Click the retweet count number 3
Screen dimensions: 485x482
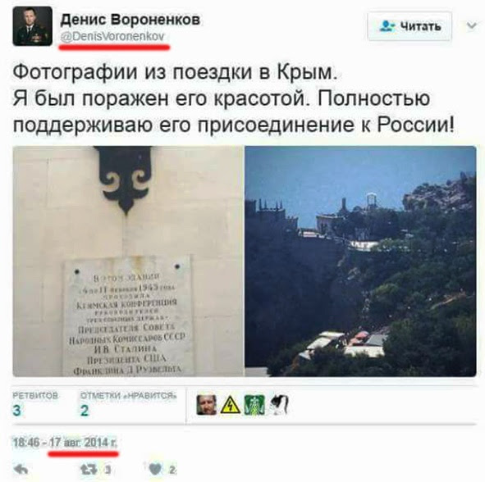(107, 470)
